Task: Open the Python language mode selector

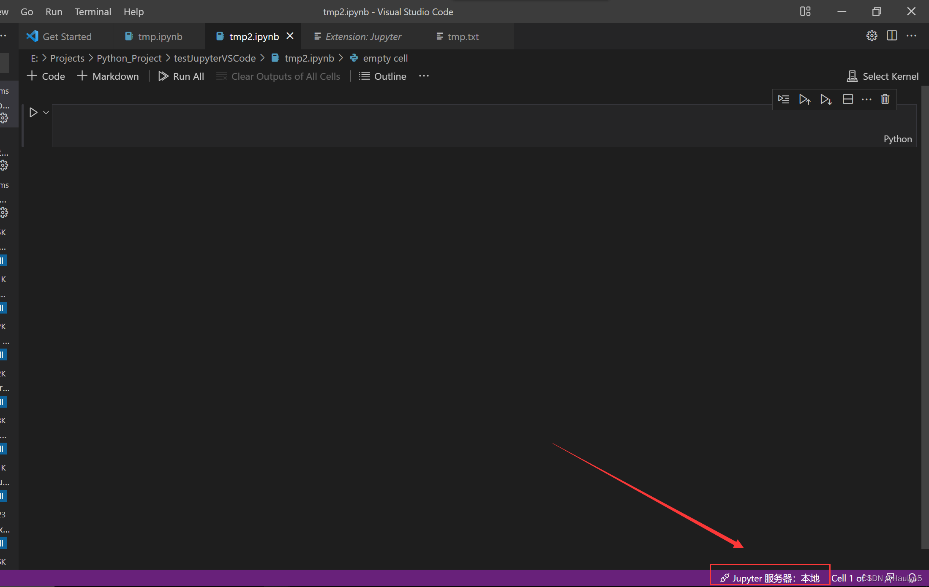Action: click(x=898, y=139)
